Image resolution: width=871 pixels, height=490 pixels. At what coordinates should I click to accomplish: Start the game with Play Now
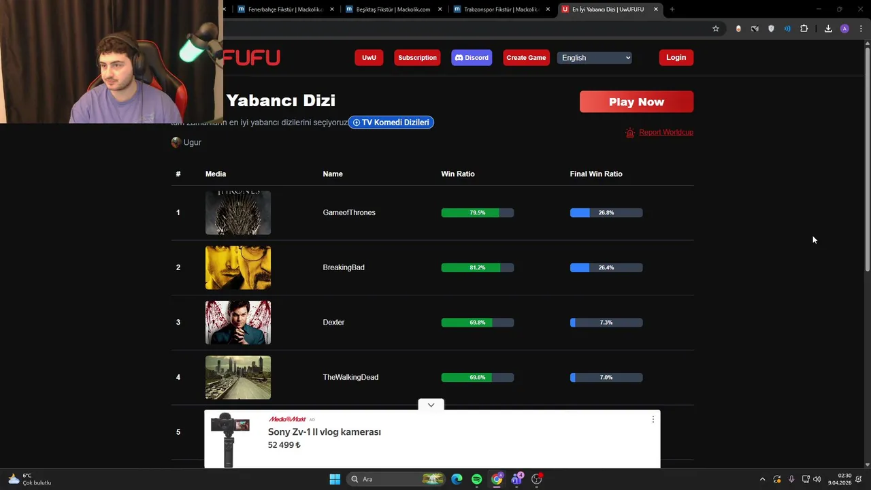[636, 102]
